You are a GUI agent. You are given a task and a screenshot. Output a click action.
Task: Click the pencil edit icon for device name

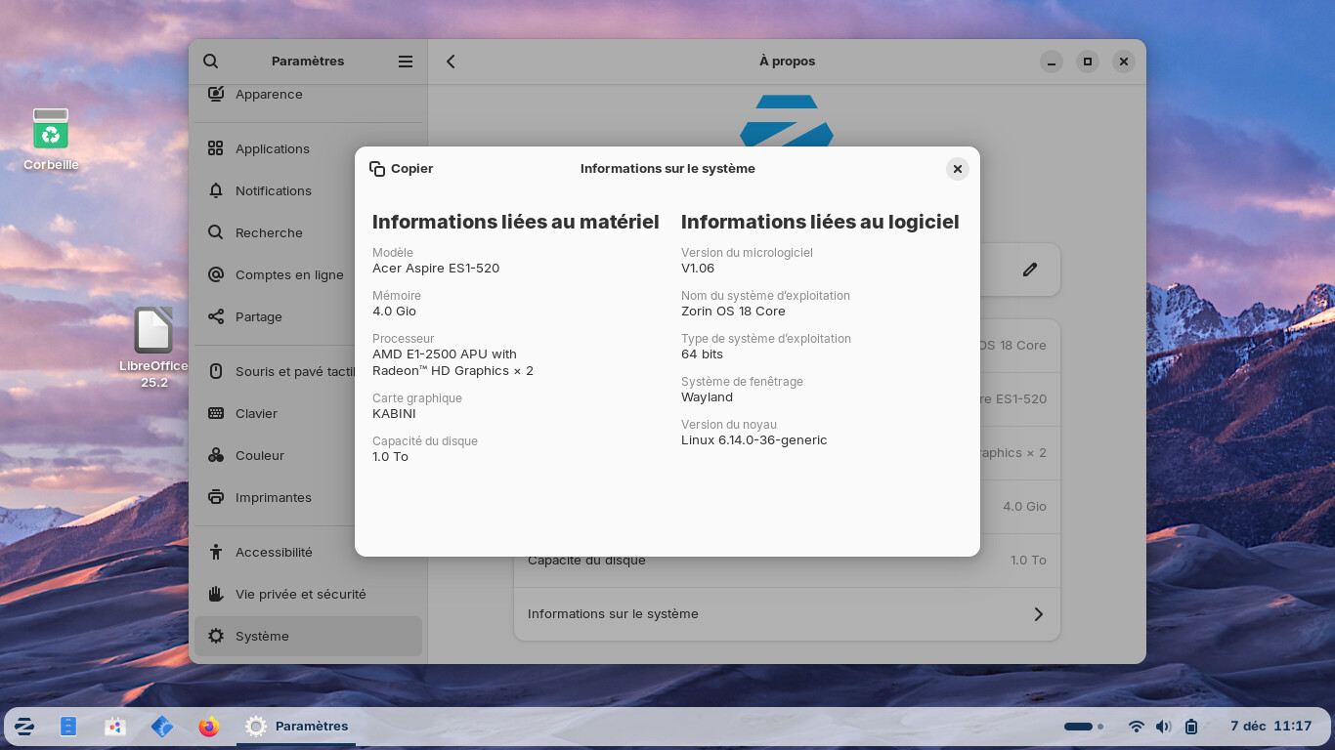[1029, 270]
